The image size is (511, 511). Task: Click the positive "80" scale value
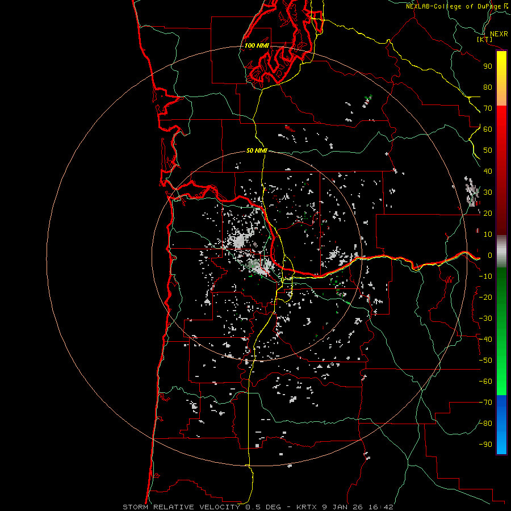(x=488, y=87)
